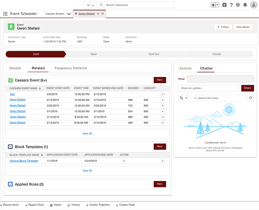Click the Share an update field

tap(209, 88)
